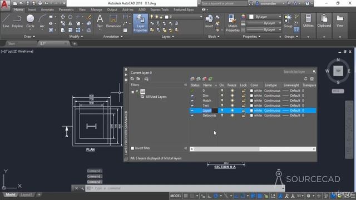
Task: Select the Polyline tool
Action: coord(17,21)
